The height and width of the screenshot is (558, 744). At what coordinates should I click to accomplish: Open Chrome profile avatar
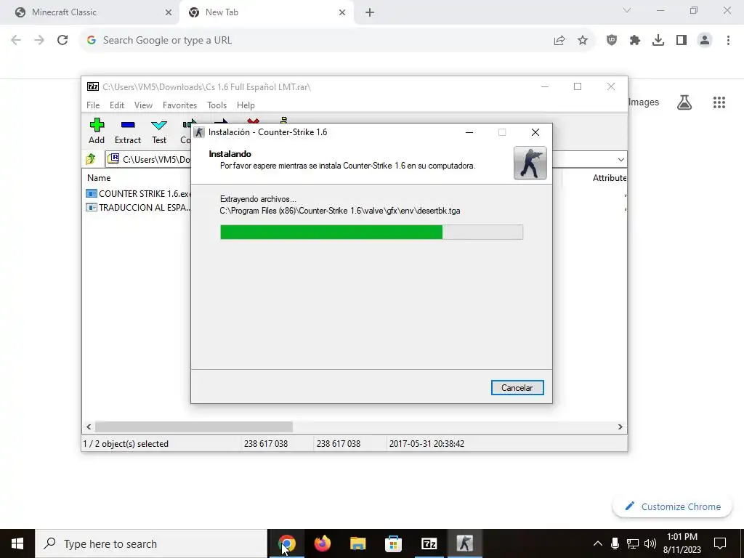(705, 41)
